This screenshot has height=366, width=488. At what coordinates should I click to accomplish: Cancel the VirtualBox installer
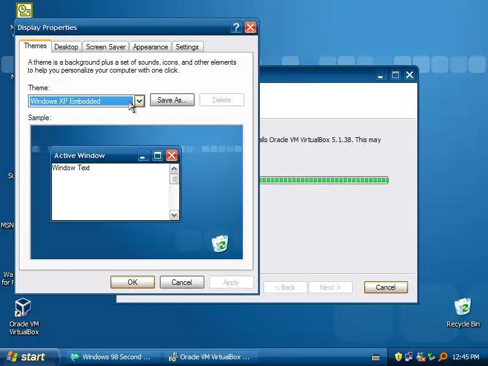pos(386,287)
